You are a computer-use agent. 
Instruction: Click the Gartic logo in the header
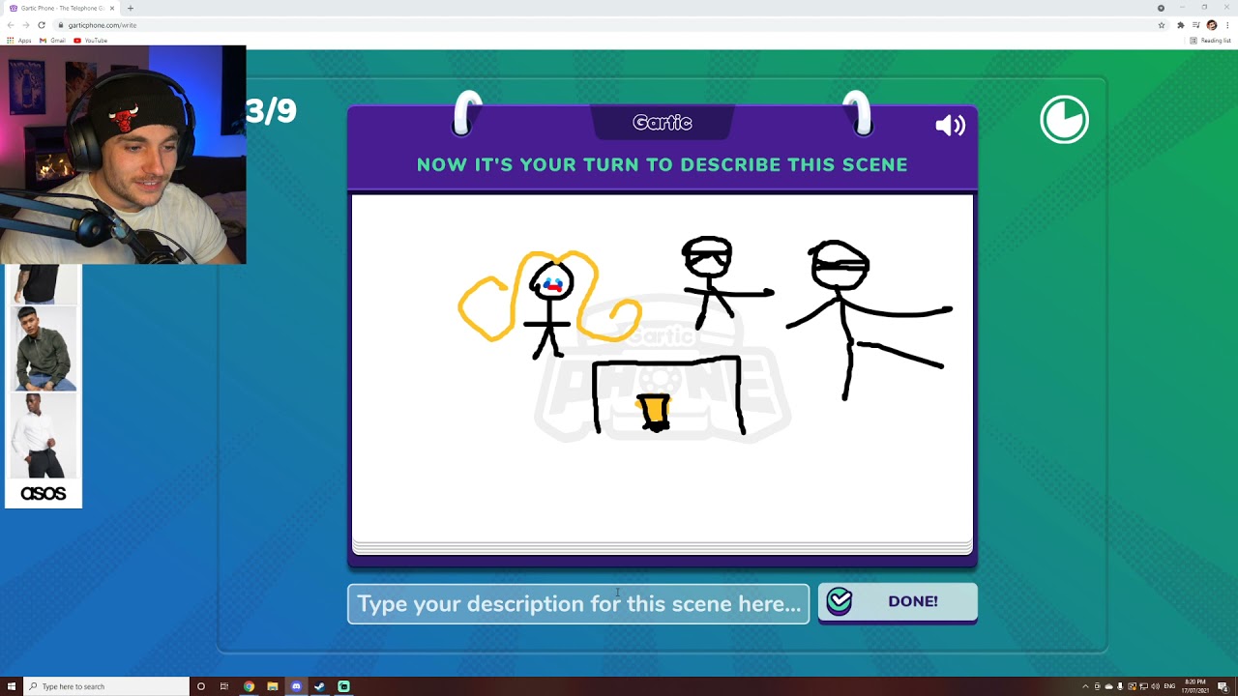[x=663, y=123]
